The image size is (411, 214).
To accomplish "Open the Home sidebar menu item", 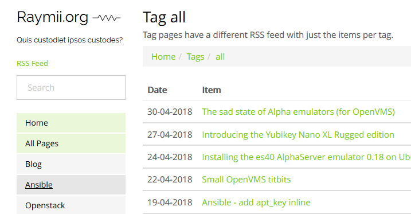I will [71, 123].
